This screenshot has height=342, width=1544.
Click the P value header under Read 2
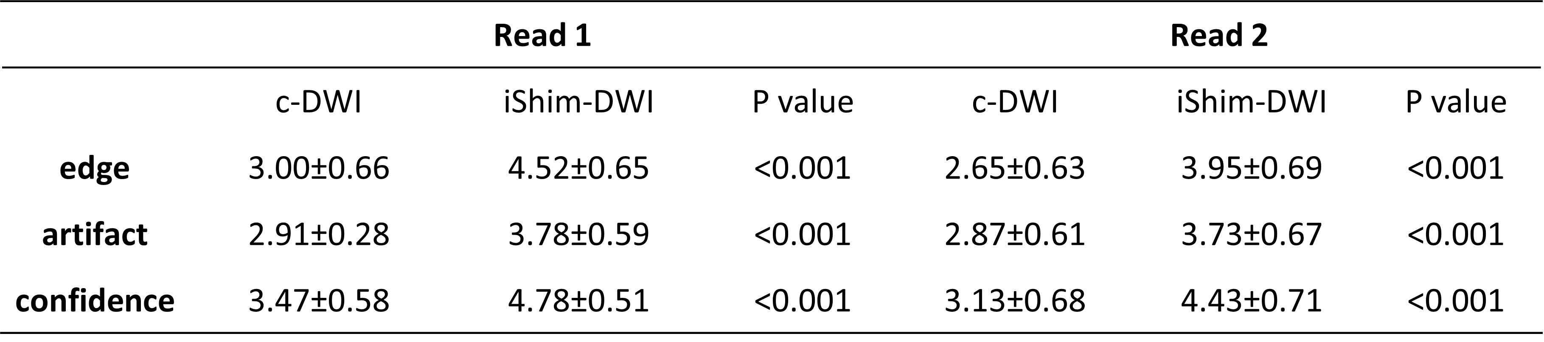(1456, 102)
